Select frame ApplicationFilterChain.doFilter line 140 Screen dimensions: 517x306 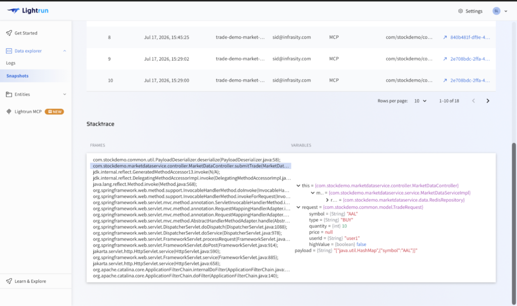[x=186, y=276]
